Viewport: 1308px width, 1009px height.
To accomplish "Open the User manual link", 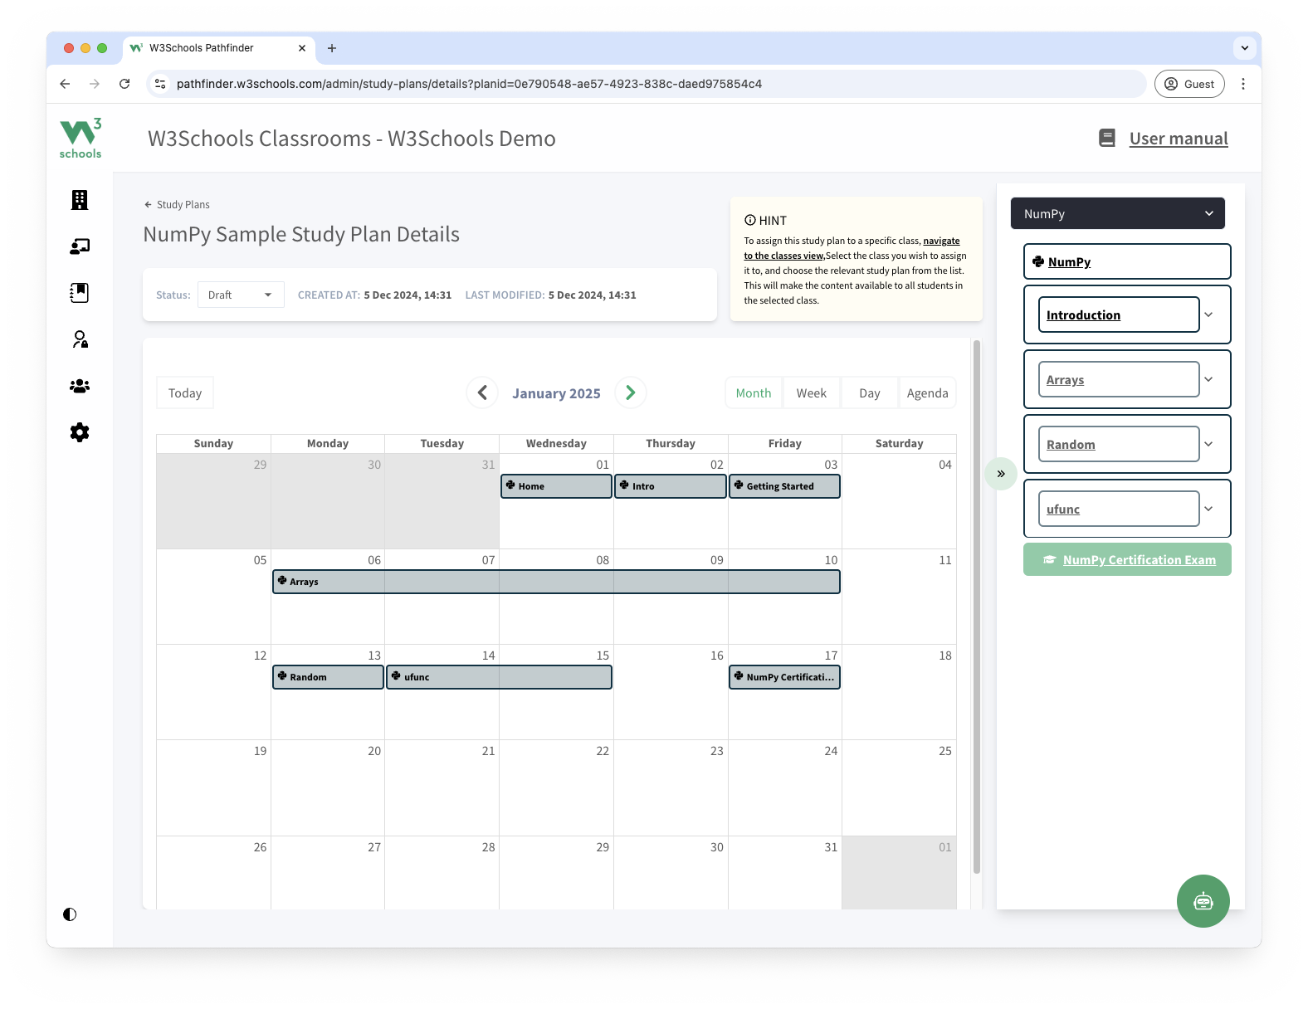I will click(1178, 139).
